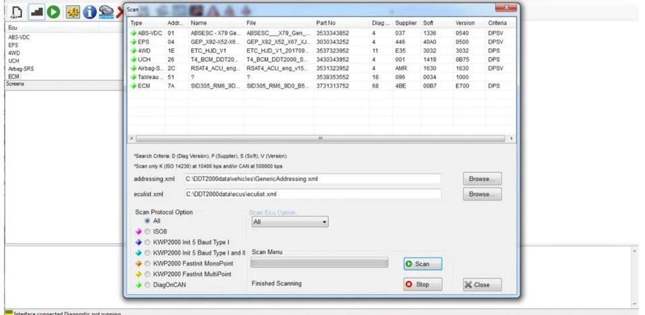The height and width of the screenshot is (315, 645).
Task: Click the Scan button
Action: tap(423, 264)
